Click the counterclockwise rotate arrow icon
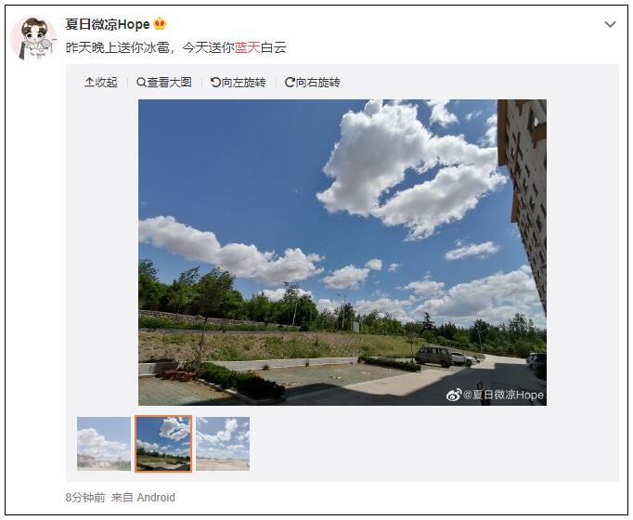This screenshot has height=520, width=633. coord(215,83)
